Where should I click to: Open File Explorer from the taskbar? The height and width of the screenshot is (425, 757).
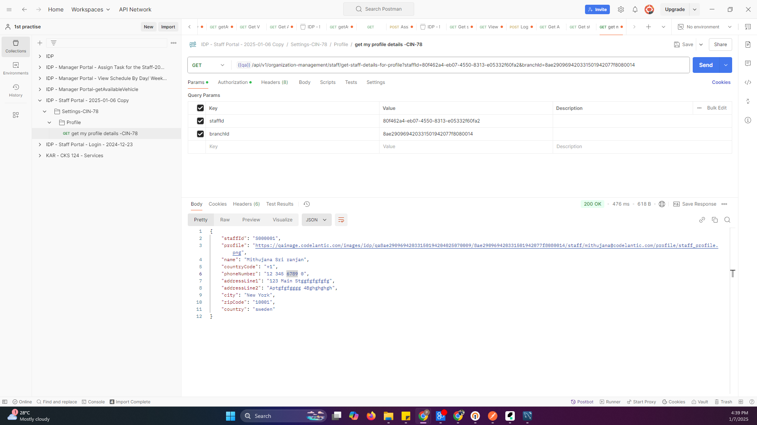[x=389, y=416]
